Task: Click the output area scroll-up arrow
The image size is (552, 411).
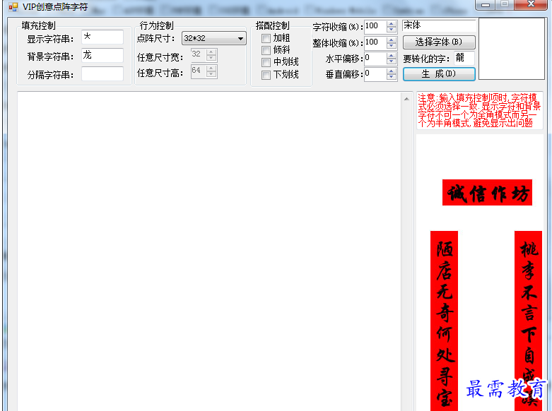Action: point(406,100)
